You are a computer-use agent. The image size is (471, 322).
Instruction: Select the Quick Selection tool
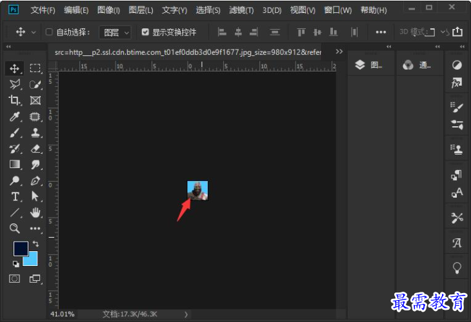35,84
